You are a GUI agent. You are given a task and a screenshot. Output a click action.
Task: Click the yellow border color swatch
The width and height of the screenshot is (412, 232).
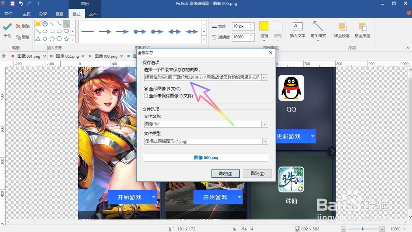264,26
